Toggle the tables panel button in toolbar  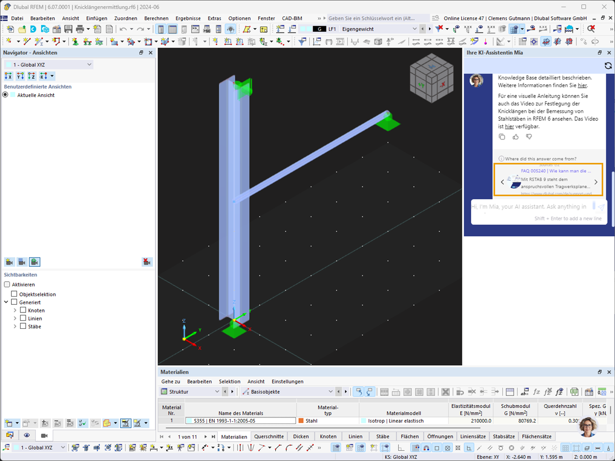(172, 29)
